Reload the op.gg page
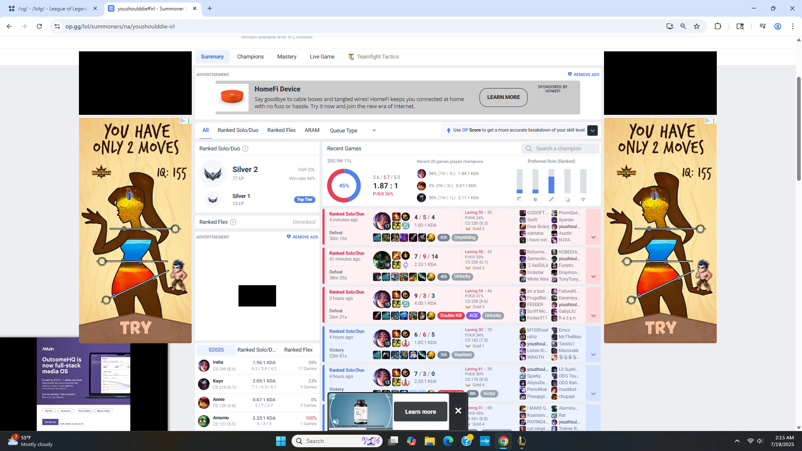This screenshot has width=802, height=451. click(39, 26)
